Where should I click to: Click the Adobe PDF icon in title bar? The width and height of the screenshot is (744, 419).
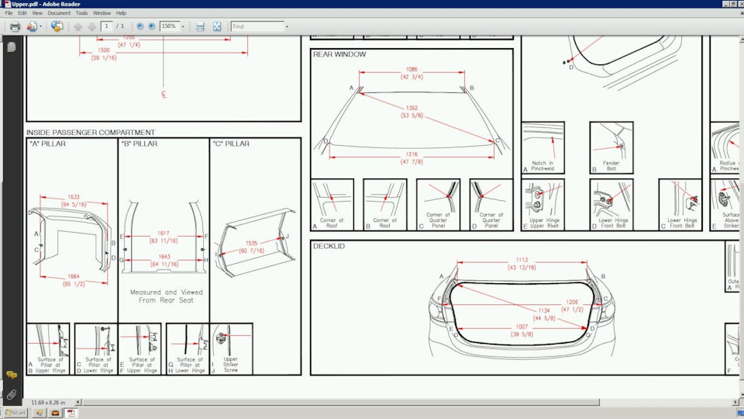coord(7,4)
